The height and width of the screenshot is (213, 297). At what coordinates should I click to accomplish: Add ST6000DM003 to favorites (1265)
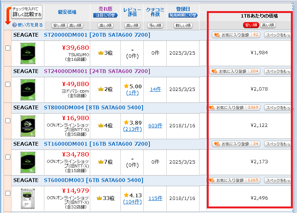234,180
